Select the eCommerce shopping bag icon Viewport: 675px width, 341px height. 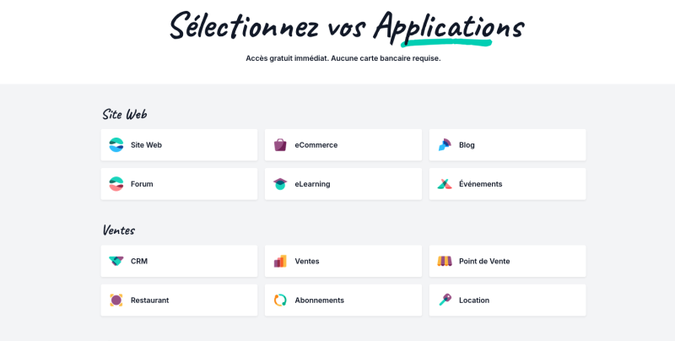280,145
